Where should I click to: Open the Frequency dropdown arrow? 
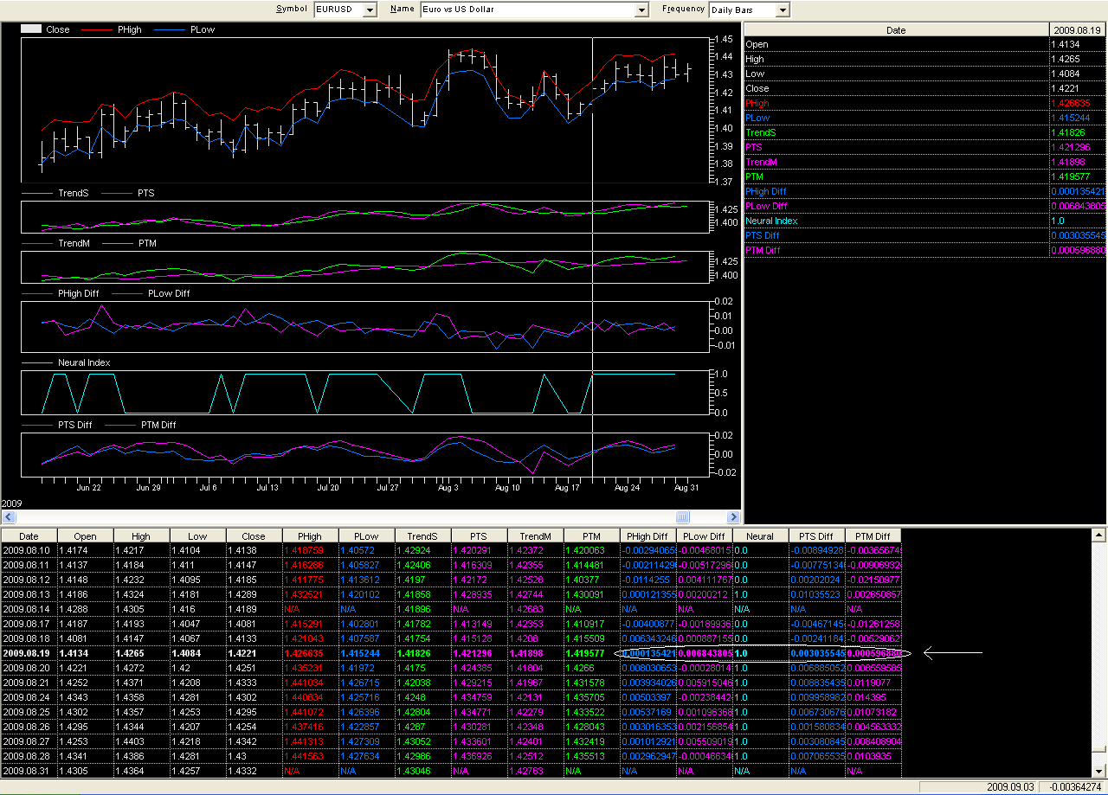coord(783,10)
